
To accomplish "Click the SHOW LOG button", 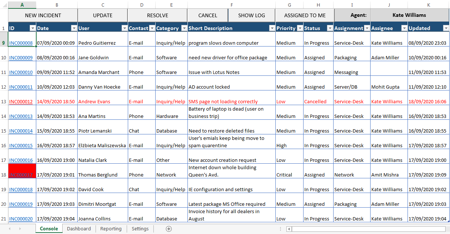I will 251,15.
